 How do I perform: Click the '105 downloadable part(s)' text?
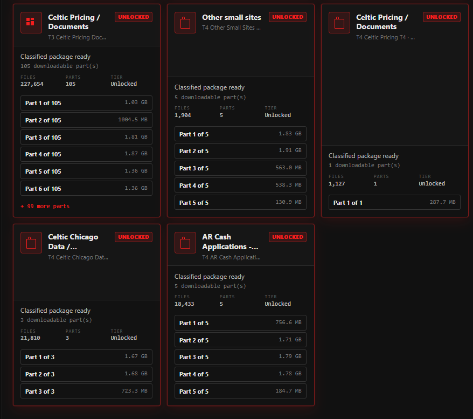tap(59, 66)
